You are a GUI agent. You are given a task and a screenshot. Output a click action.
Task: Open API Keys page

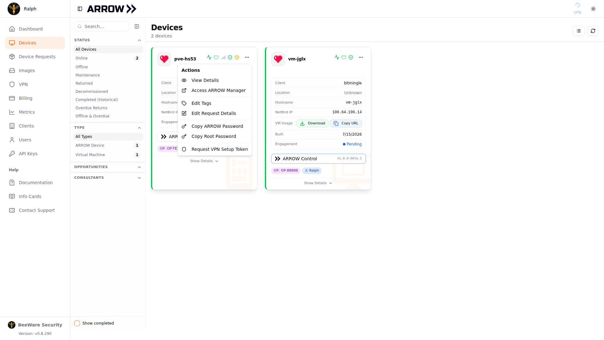(x=35, y=154)
